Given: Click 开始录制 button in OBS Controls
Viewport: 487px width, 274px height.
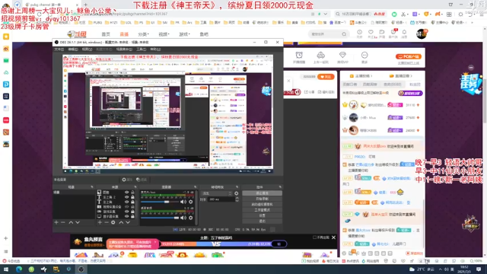Looking at the screenshot, I should click(x=262, y=199).
